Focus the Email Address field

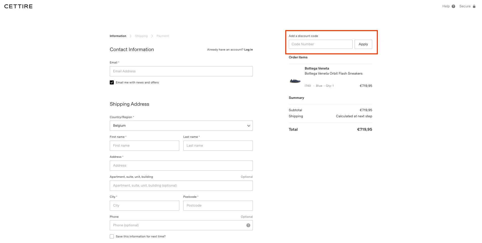click(x=181, y=71)
